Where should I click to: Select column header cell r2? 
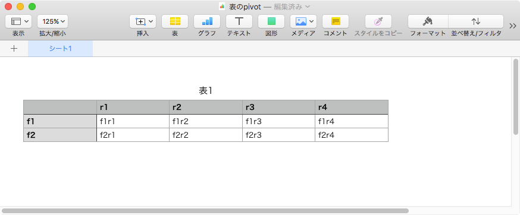206,107
